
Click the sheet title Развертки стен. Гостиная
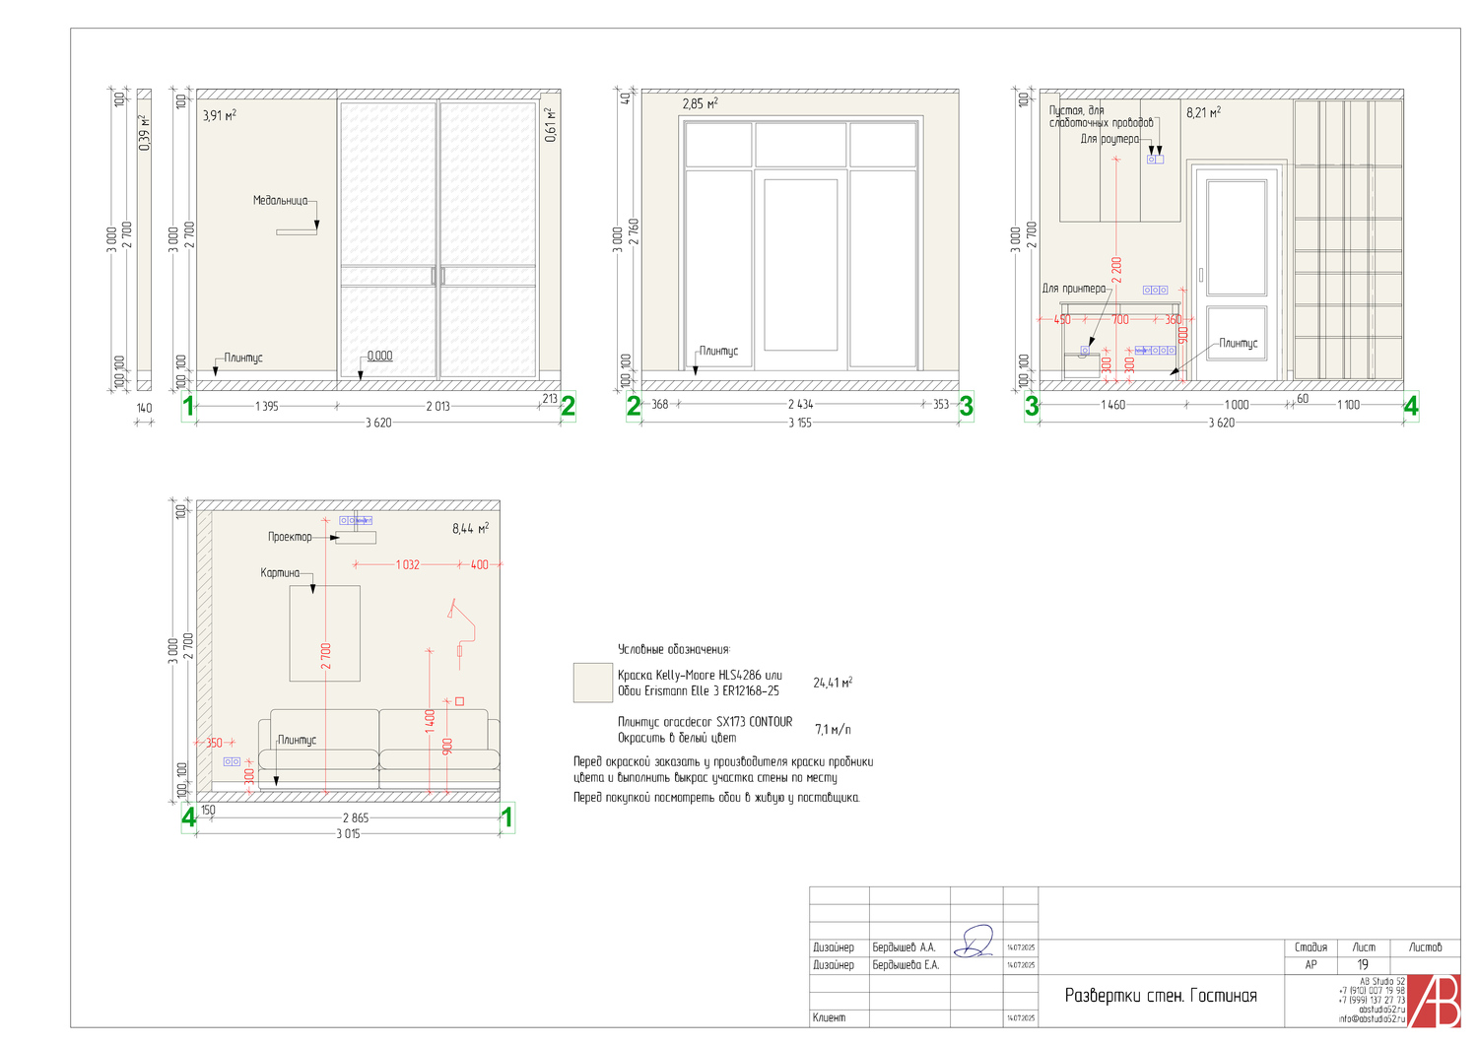pyautogui.click(x=1160, y=996)
